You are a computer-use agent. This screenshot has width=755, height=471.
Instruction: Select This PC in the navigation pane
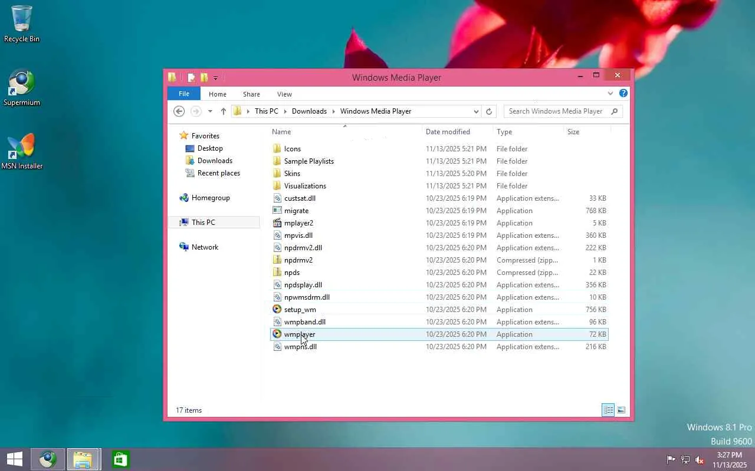[x=203, y=223]
